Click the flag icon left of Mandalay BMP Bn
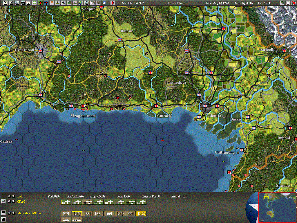Image resolution: width=297 pixels, height=223 pixels. pos(3,213)
